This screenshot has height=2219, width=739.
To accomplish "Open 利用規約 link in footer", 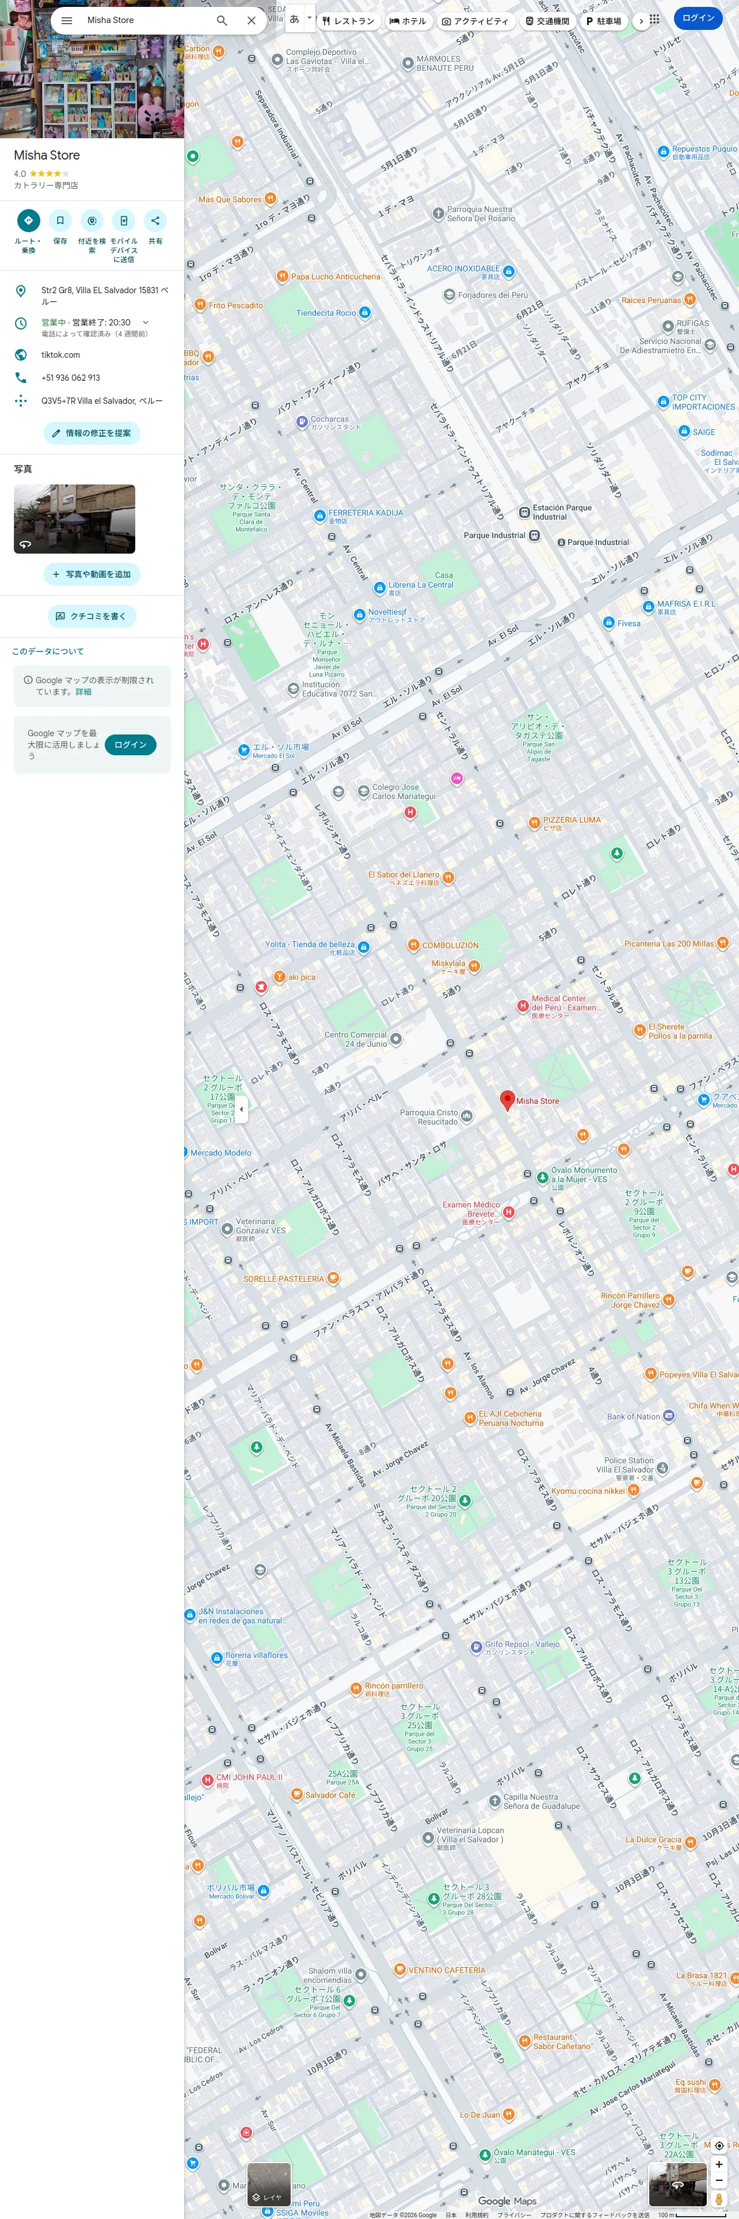I will (x=477, y=2215).
